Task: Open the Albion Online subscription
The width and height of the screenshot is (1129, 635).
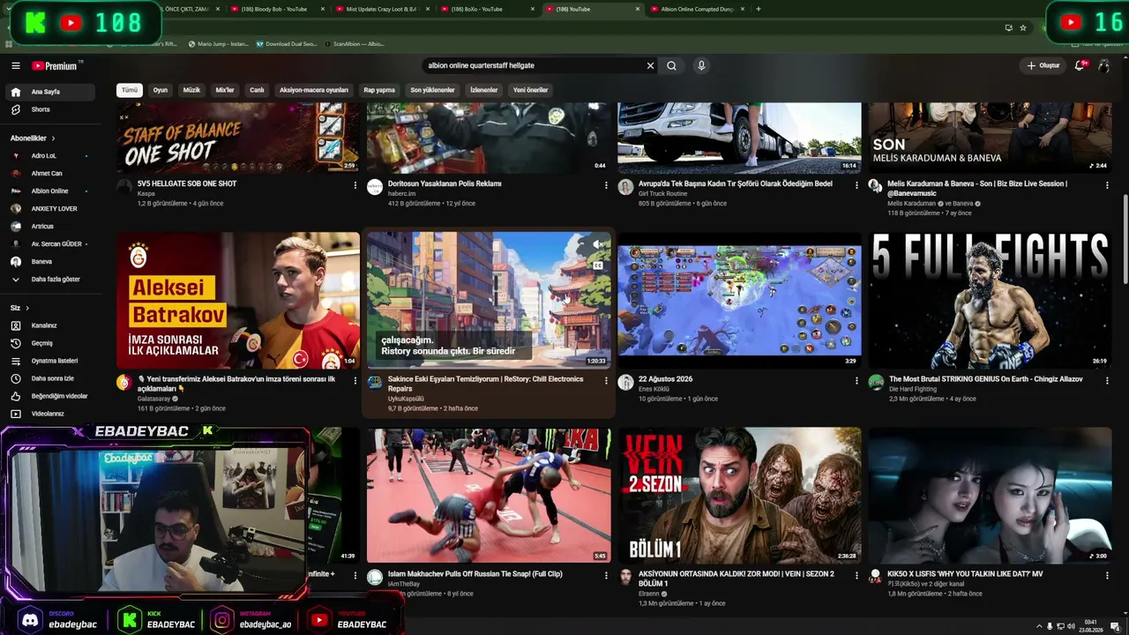Action: pyautogui.click(x=50, y=191)
